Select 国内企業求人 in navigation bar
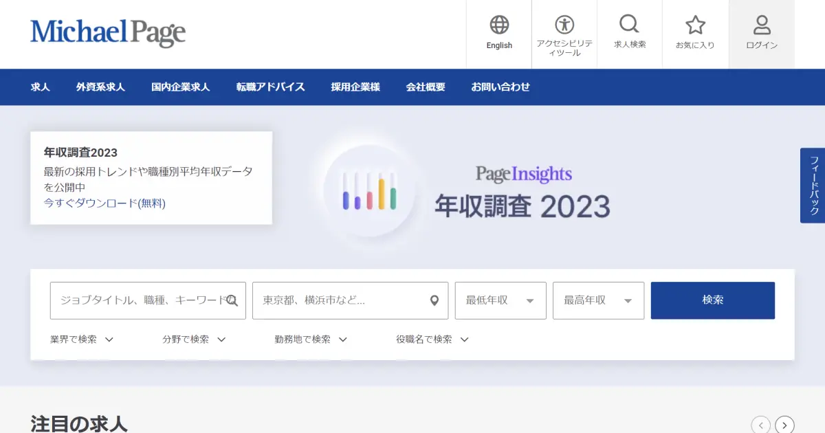Screen dimensions: 825x433 click(181, 87)
